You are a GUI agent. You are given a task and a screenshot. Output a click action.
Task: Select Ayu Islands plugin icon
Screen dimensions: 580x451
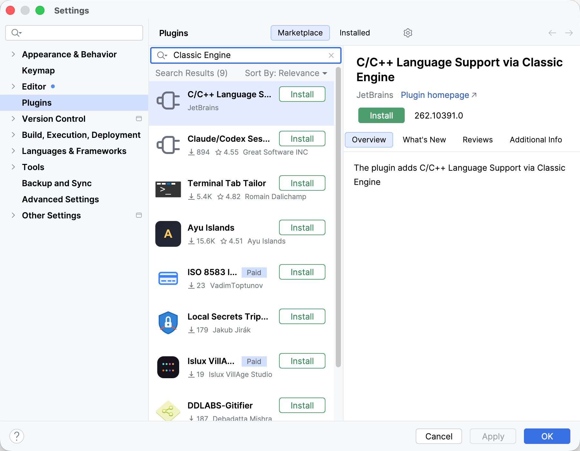pyautogui.click(x=168, y=234)
